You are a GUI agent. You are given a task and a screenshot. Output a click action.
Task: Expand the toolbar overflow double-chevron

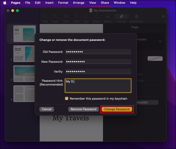pyautogui.click(x=163, y=16)
